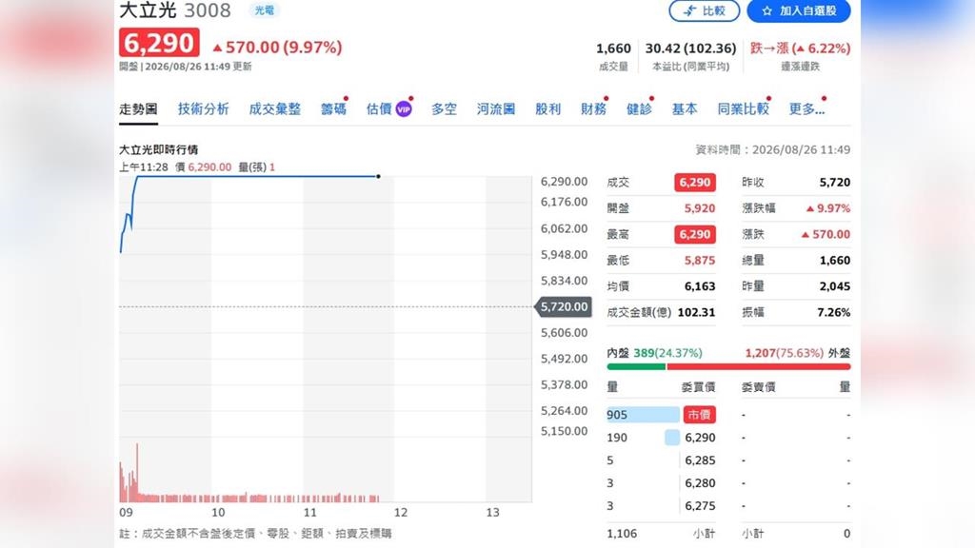Click the 成交 6,290 red value
Image resolution: width=975 pixels, height=548 pixels.
tap(694, 182)
